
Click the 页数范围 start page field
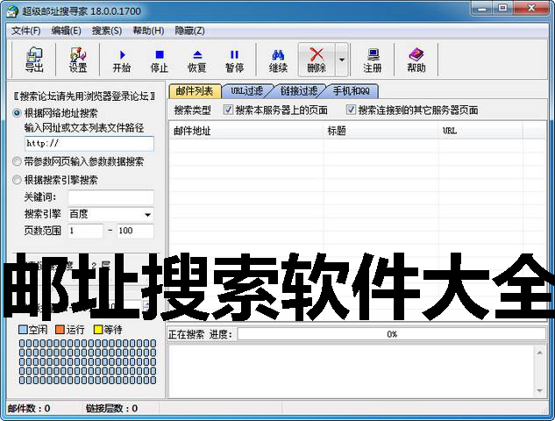coord(85,231)
